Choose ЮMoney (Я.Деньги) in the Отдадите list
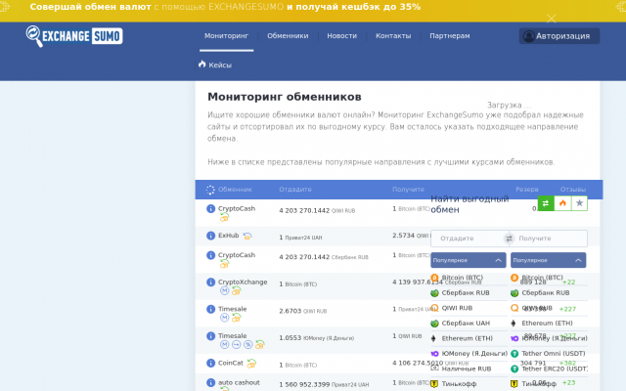 click(x=474, y=354)
